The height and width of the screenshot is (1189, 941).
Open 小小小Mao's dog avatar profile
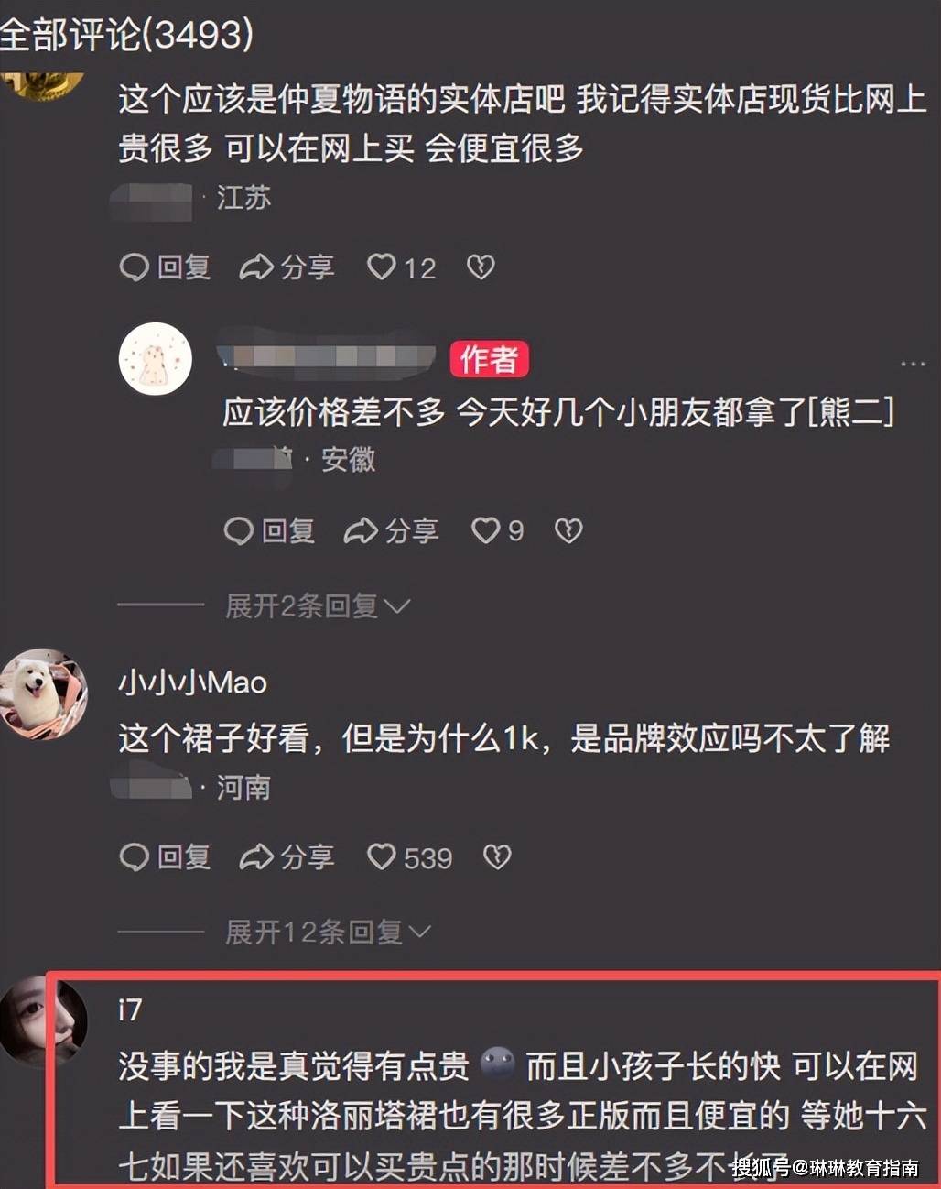pos(43,693)
